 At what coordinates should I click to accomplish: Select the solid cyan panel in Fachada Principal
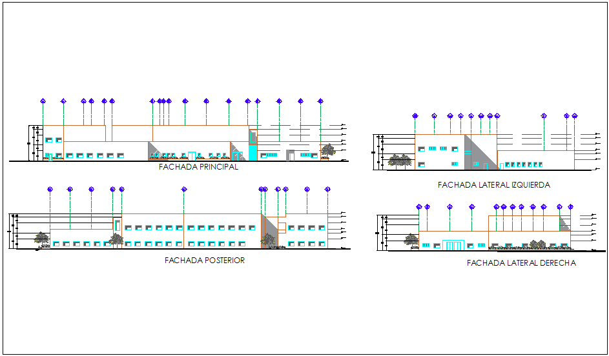click(x=253, y=153)
